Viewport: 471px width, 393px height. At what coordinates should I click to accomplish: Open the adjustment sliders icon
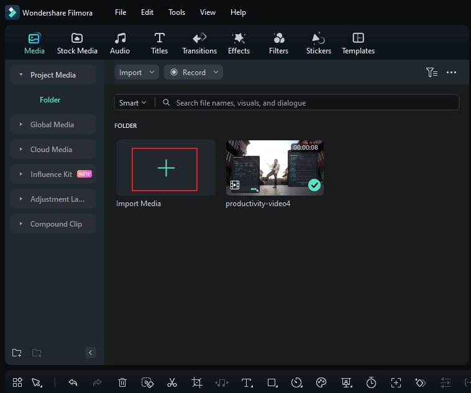[x=445, y=382]
